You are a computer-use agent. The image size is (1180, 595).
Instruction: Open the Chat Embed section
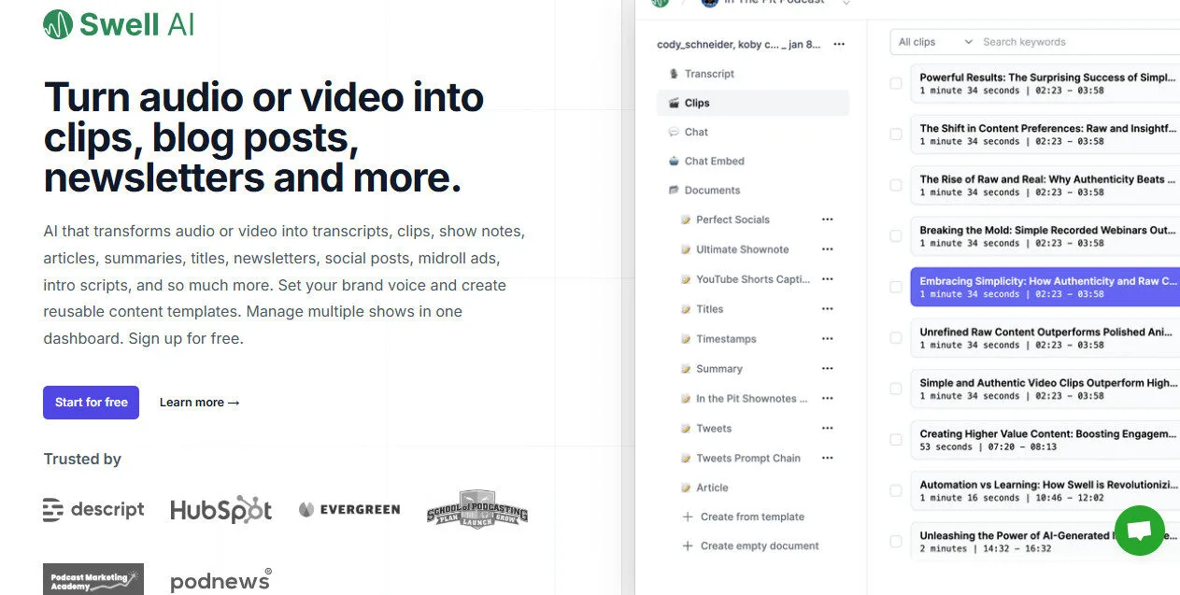[714, 162]
